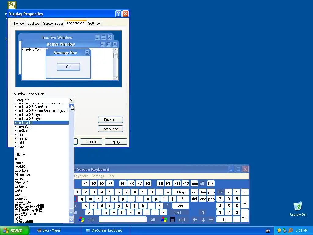The image size is (313, 235).
Task: Open On-Screen Keyboard Help menu
Action: (x=110, y=176)
